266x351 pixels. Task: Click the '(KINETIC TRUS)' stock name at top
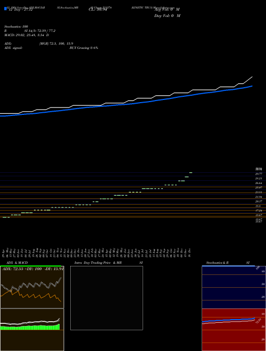coord(142,7)
